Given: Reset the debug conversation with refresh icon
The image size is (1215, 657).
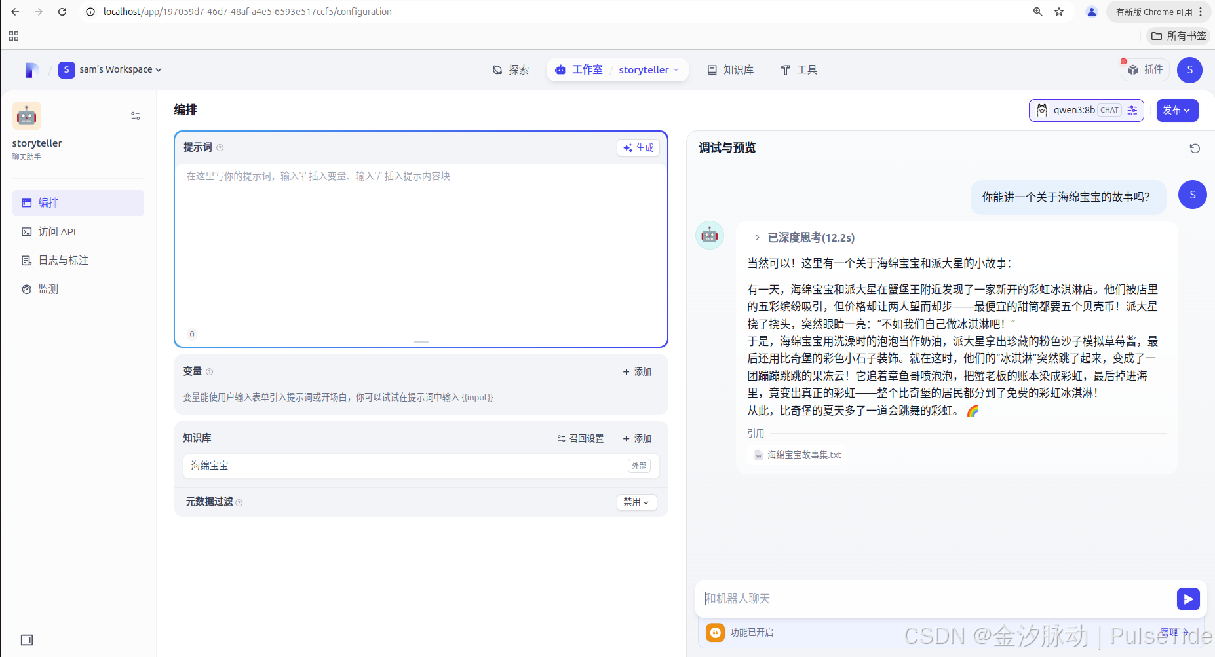Looking at the screenshot, I should pos(1195,148).
